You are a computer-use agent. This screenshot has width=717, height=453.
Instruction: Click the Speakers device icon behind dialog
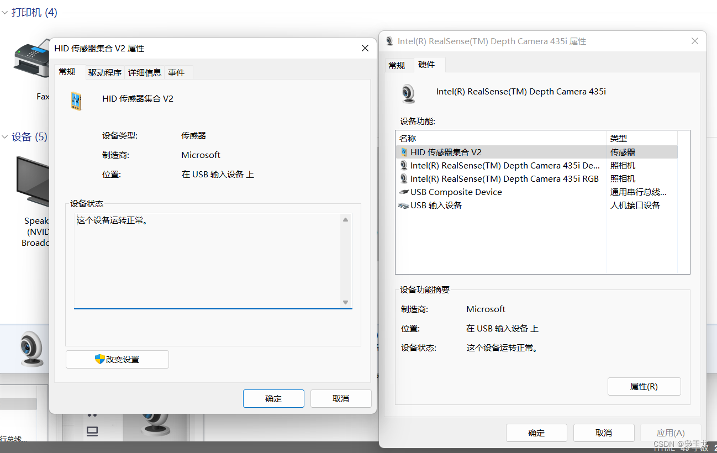[33, 182]
